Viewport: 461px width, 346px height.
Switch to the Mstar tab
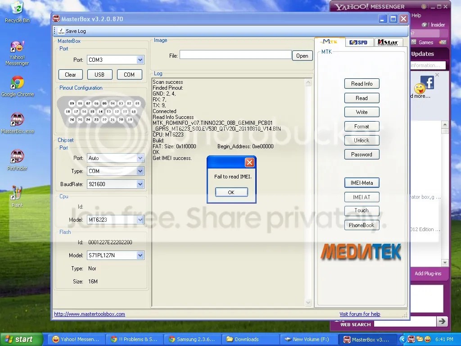tap(388, 42)
